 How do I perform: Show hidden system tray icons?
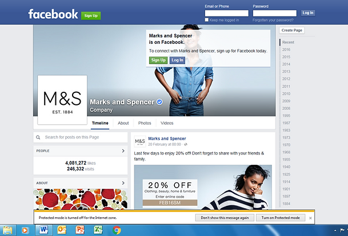[x=335, y=230]
